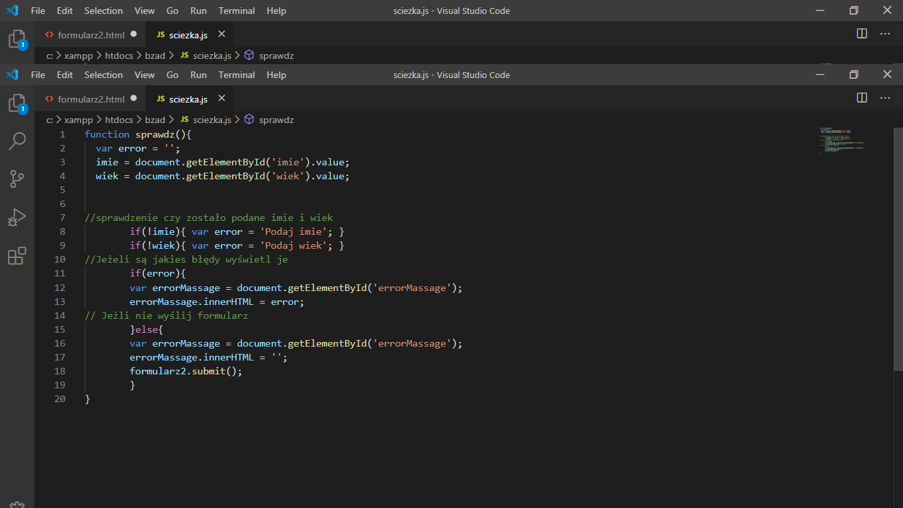The height and width of the screenshot is (508, 903).
Task: Open the Source Control view
Action: click(x=17, y=179)
